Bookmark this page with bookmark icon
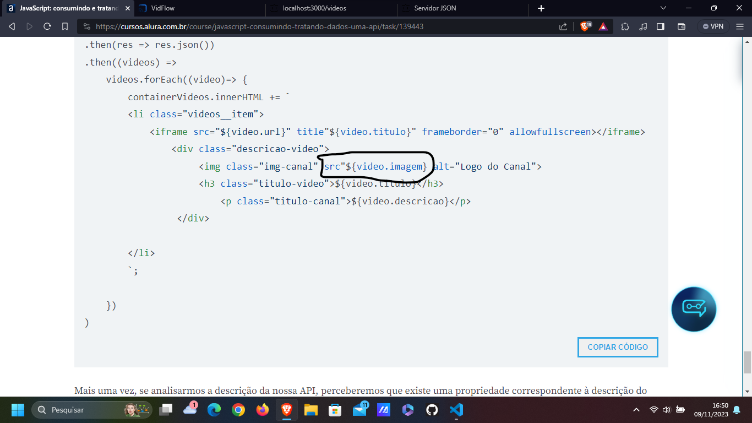The height and width of the screenshot is (423, 752). coord(65,26)
